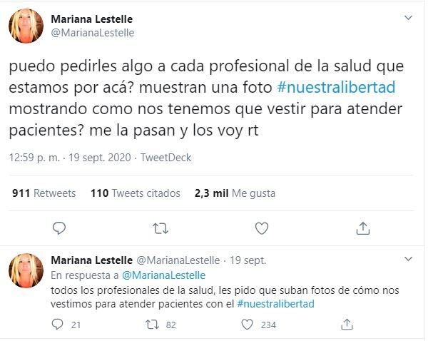Like the main tweet

[262, 228]
